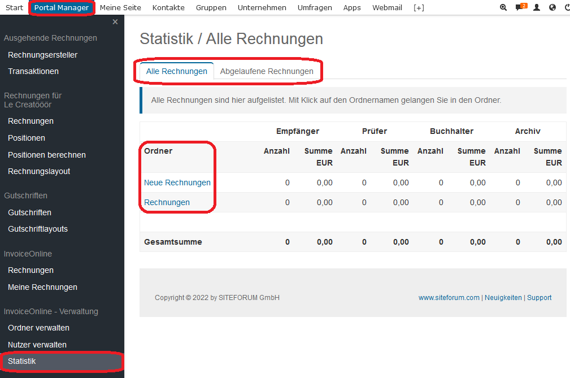Open the Webmail menu item

(x=387, y=8)
